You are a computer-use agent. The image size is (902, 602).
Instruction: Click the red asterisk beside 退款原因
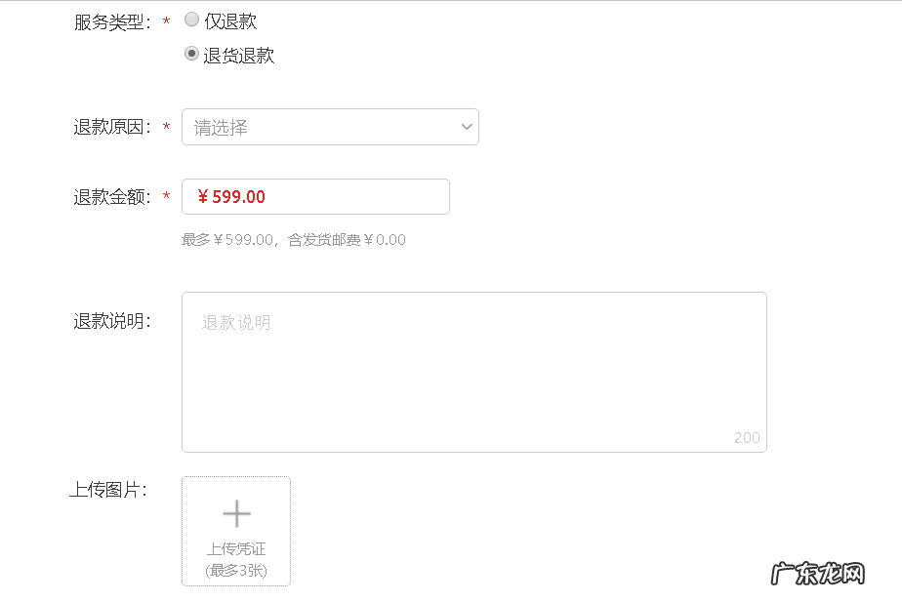click(168, 126)
